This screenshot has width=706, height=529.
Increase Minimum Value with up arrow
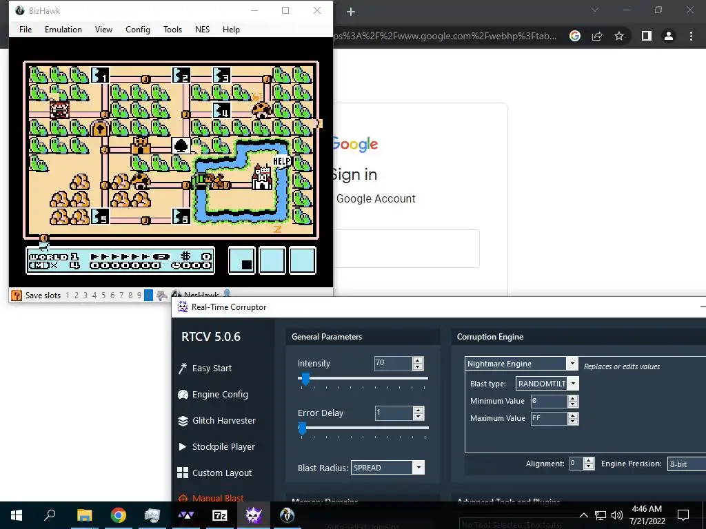click(x=573, y=398)
